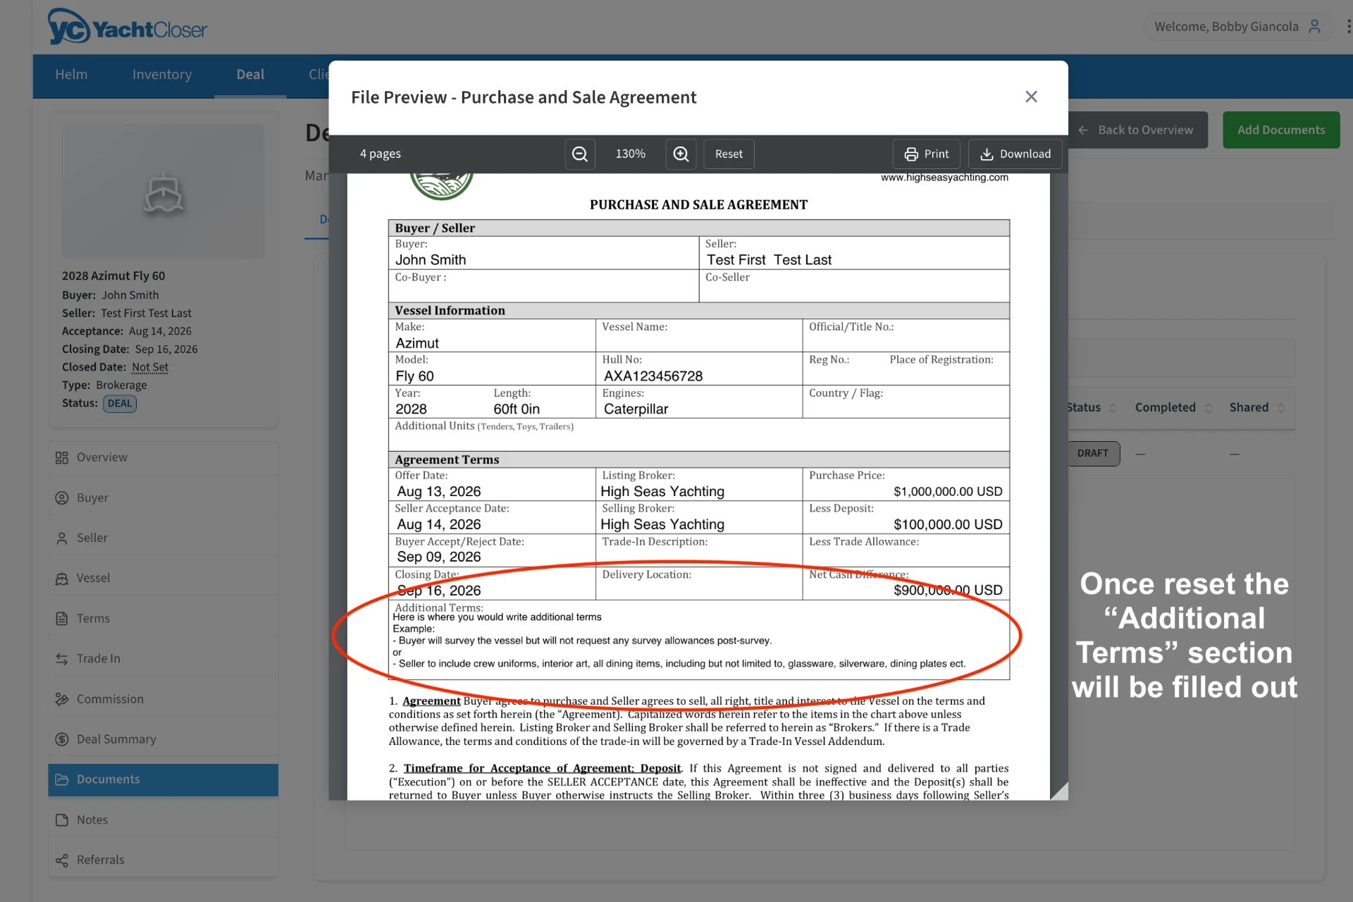
Task: Click the Buyer person-circle icon
Action: click(62, 498)
